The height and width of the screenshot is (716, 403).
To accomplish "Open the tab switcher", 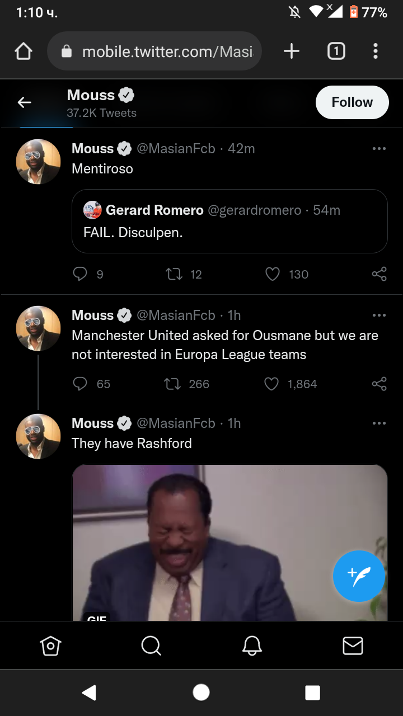I will pos(336,51).
